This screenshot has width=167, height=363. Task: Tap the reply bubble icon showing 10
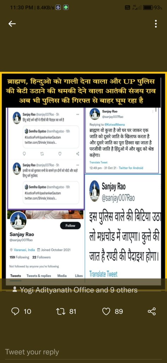[x=15, y=311]
